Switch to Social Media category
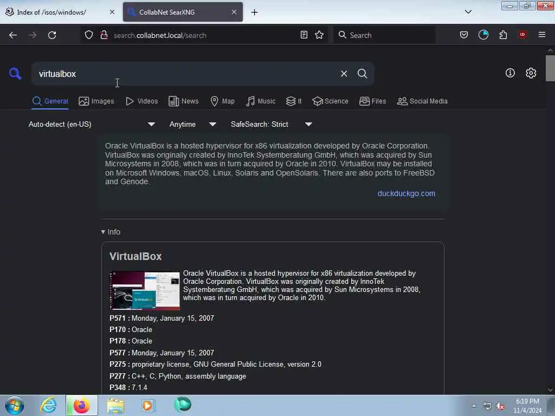 coord(422,101)
